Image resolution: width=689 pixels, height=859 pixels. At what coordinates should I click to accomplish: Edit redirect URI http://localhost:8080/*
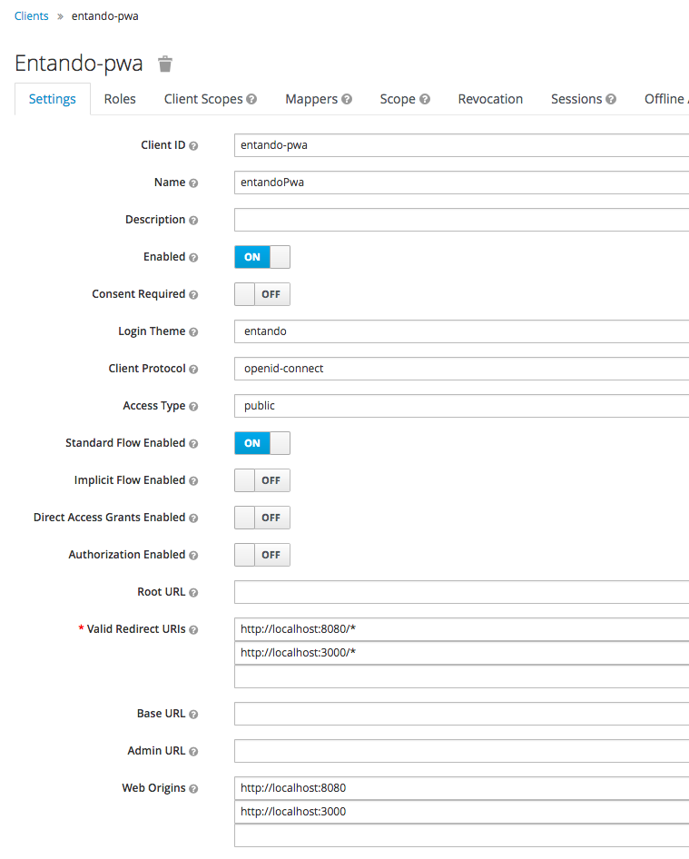coord(462,629)
